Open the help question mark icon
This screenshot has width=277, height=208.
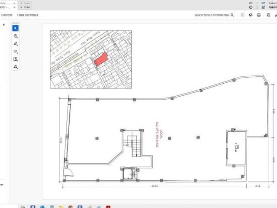[251, 7]
